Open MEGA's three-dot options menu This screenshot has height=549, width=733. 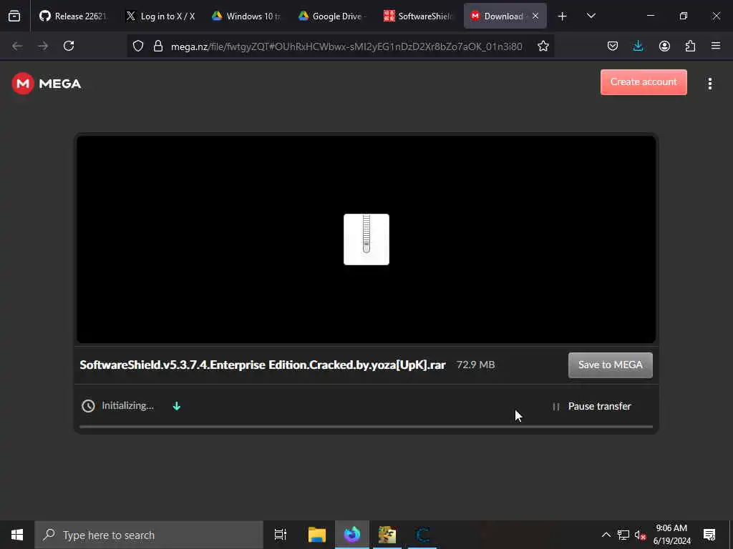(x=710, y=84)
